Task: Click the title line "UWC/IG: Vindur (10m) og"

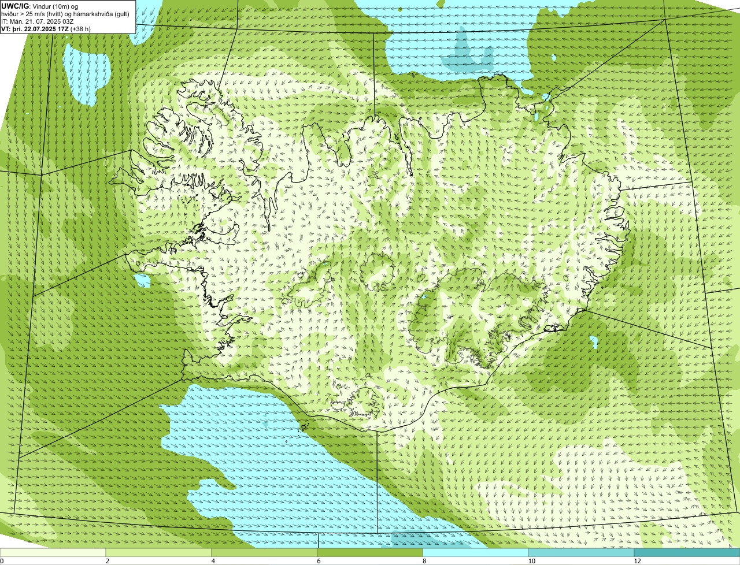Action: tap(40, 6)
